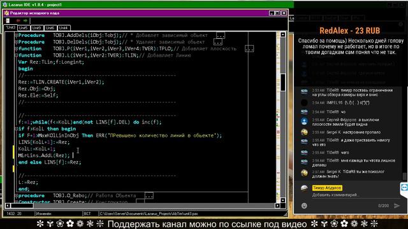
Task: Click the jump back red arrow
Action: (x=18, y=20)
